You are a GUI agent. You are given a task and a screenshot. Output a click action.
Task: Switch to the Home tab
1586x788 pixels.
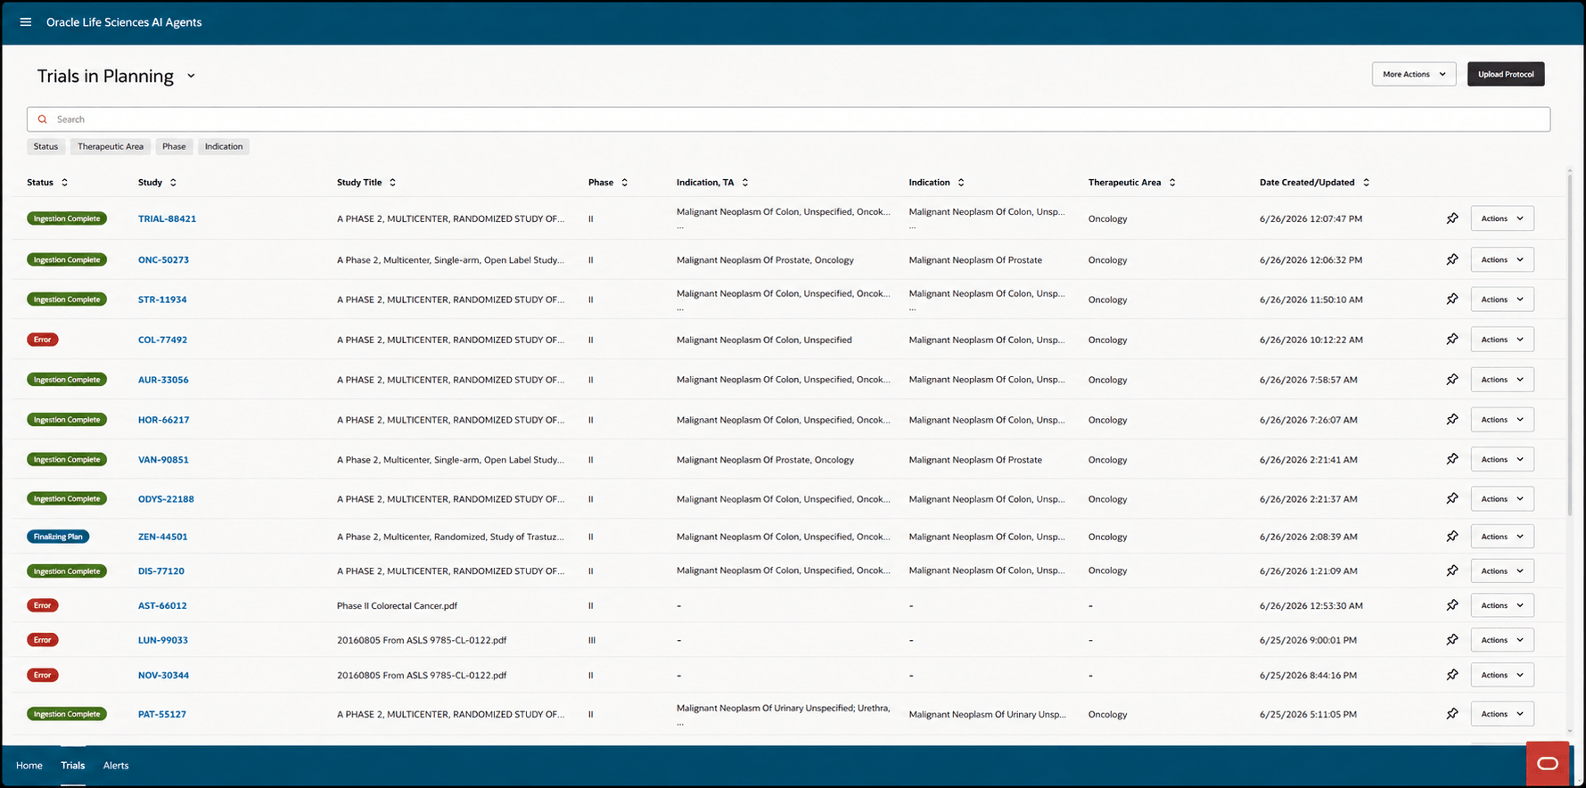pos(29,766)
